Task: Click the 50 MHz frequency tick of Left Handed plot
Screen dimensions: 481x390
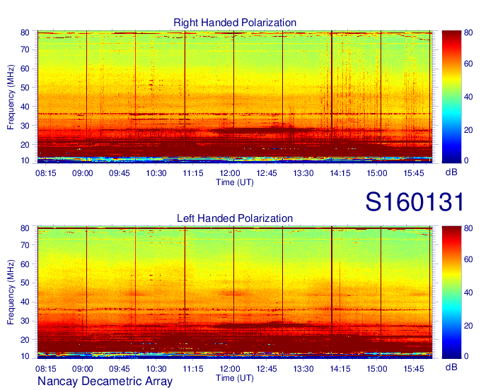Action: point(25,283)
